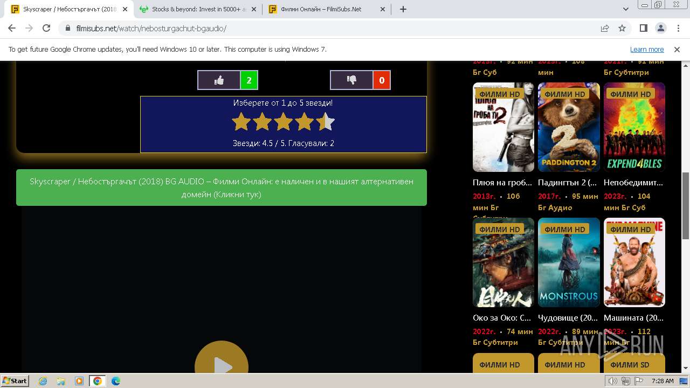This screenshot has height=388, width=690.
Task: Toggle the Chrome side panel
Action: coord(644,28)
